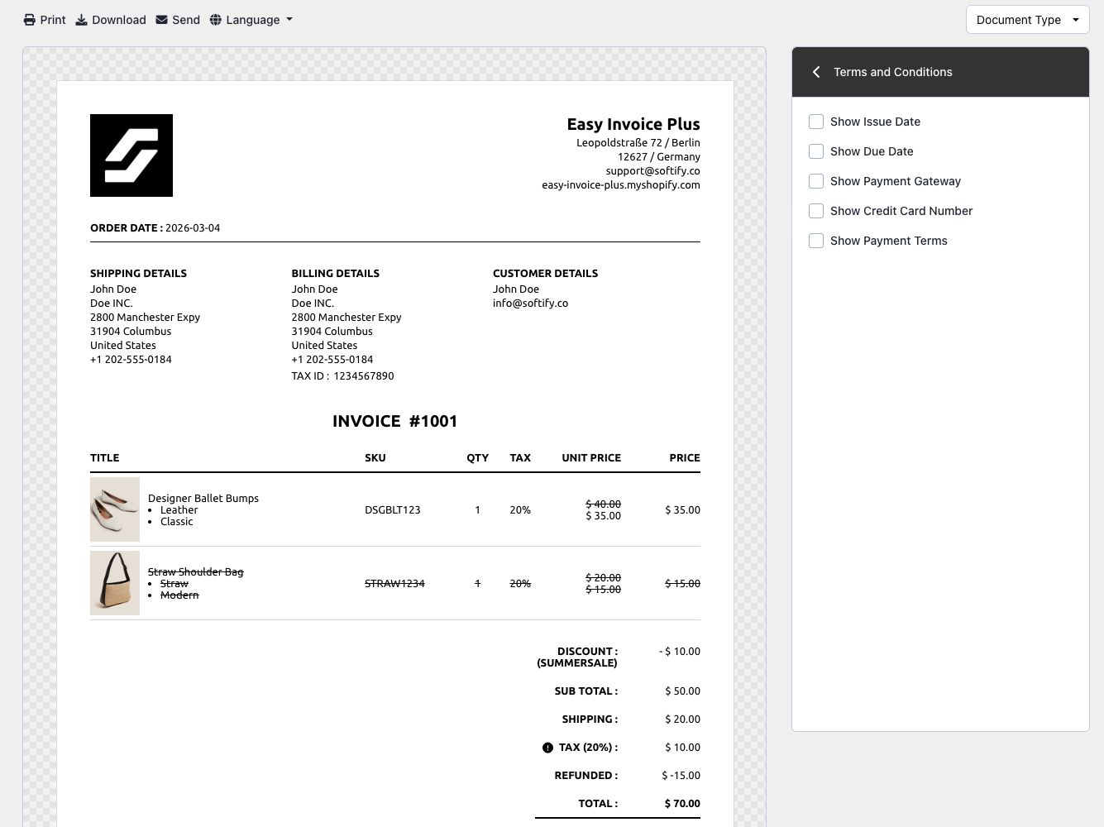Viewport: 1104px width, 827px height.
Task: Tick the Show Payment Terms checkbox
Action: 816,241
